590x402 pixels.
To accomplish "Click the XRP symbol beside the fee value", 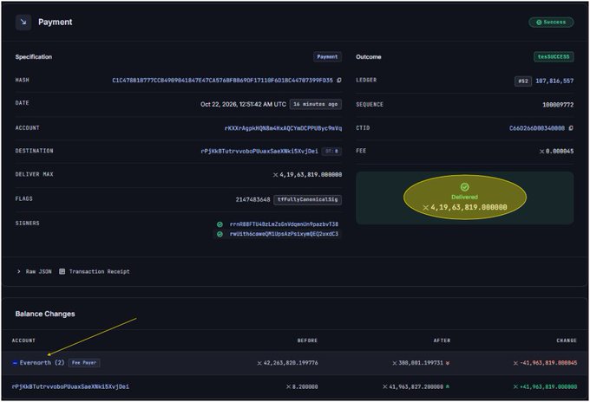I will point(541,152).
